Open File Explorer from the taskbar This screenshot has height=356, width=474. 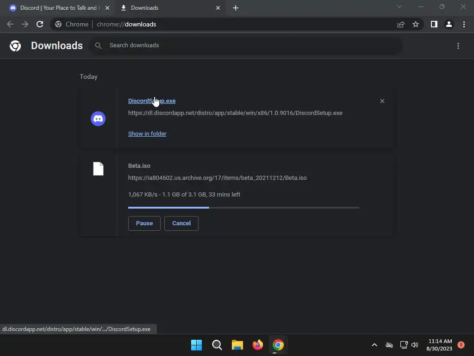point(237,345)
